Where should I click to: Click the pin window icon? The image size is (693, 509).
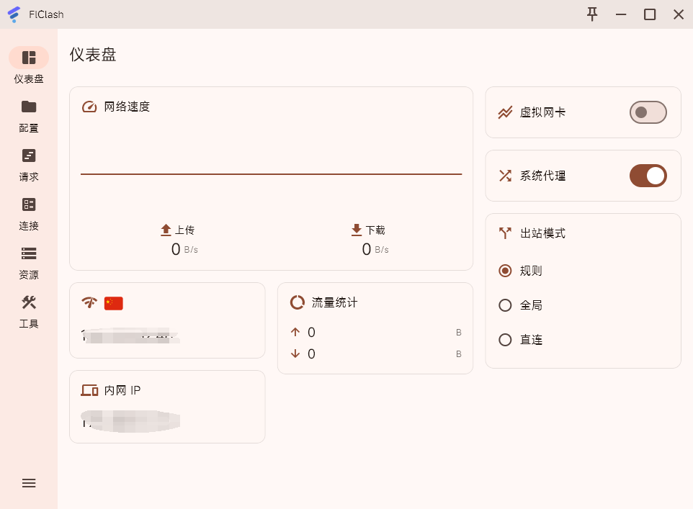[592, 14]
